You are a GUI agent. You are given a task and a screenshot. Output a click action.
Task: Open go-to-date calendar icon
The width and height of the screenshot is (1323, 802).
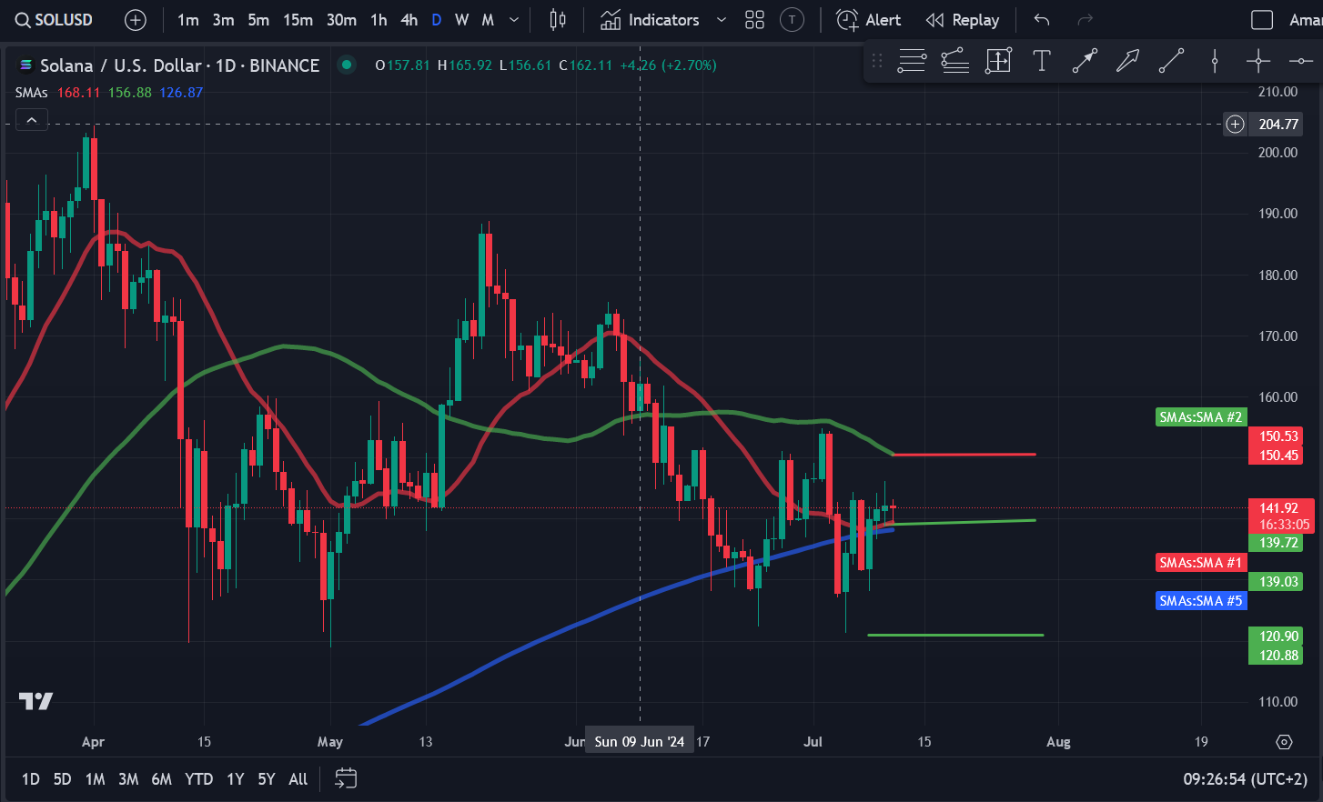[x=346, y=778]
